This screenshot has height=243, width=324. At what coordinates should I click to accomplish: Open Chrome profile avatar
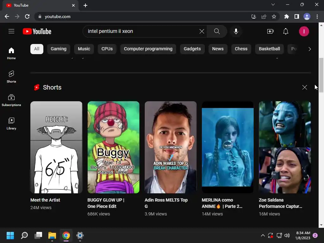[307, 16]
